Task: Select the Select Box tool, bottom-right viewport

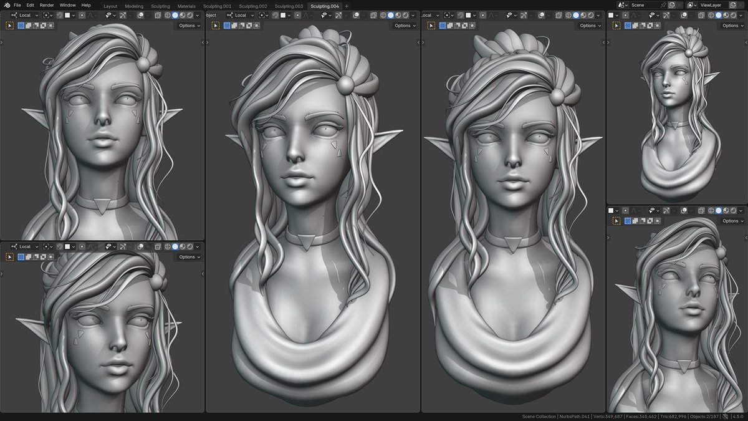Action: tap(616, 221)
